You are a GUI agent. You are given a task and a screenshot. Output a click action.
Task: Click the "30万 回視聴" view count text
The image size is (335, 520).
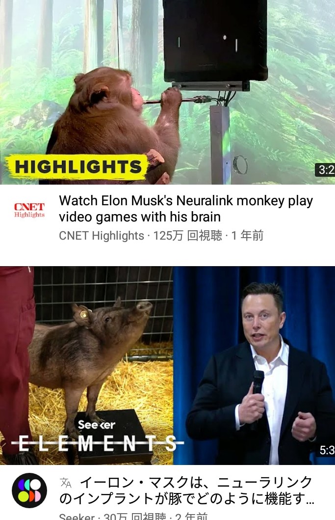point(135,517)
